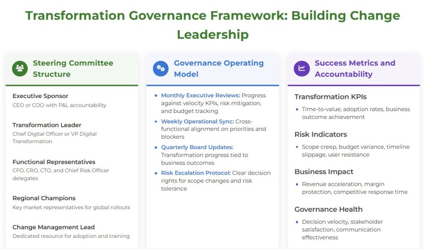Click the Steering Committee Structure heading

[x=73, y=69]
